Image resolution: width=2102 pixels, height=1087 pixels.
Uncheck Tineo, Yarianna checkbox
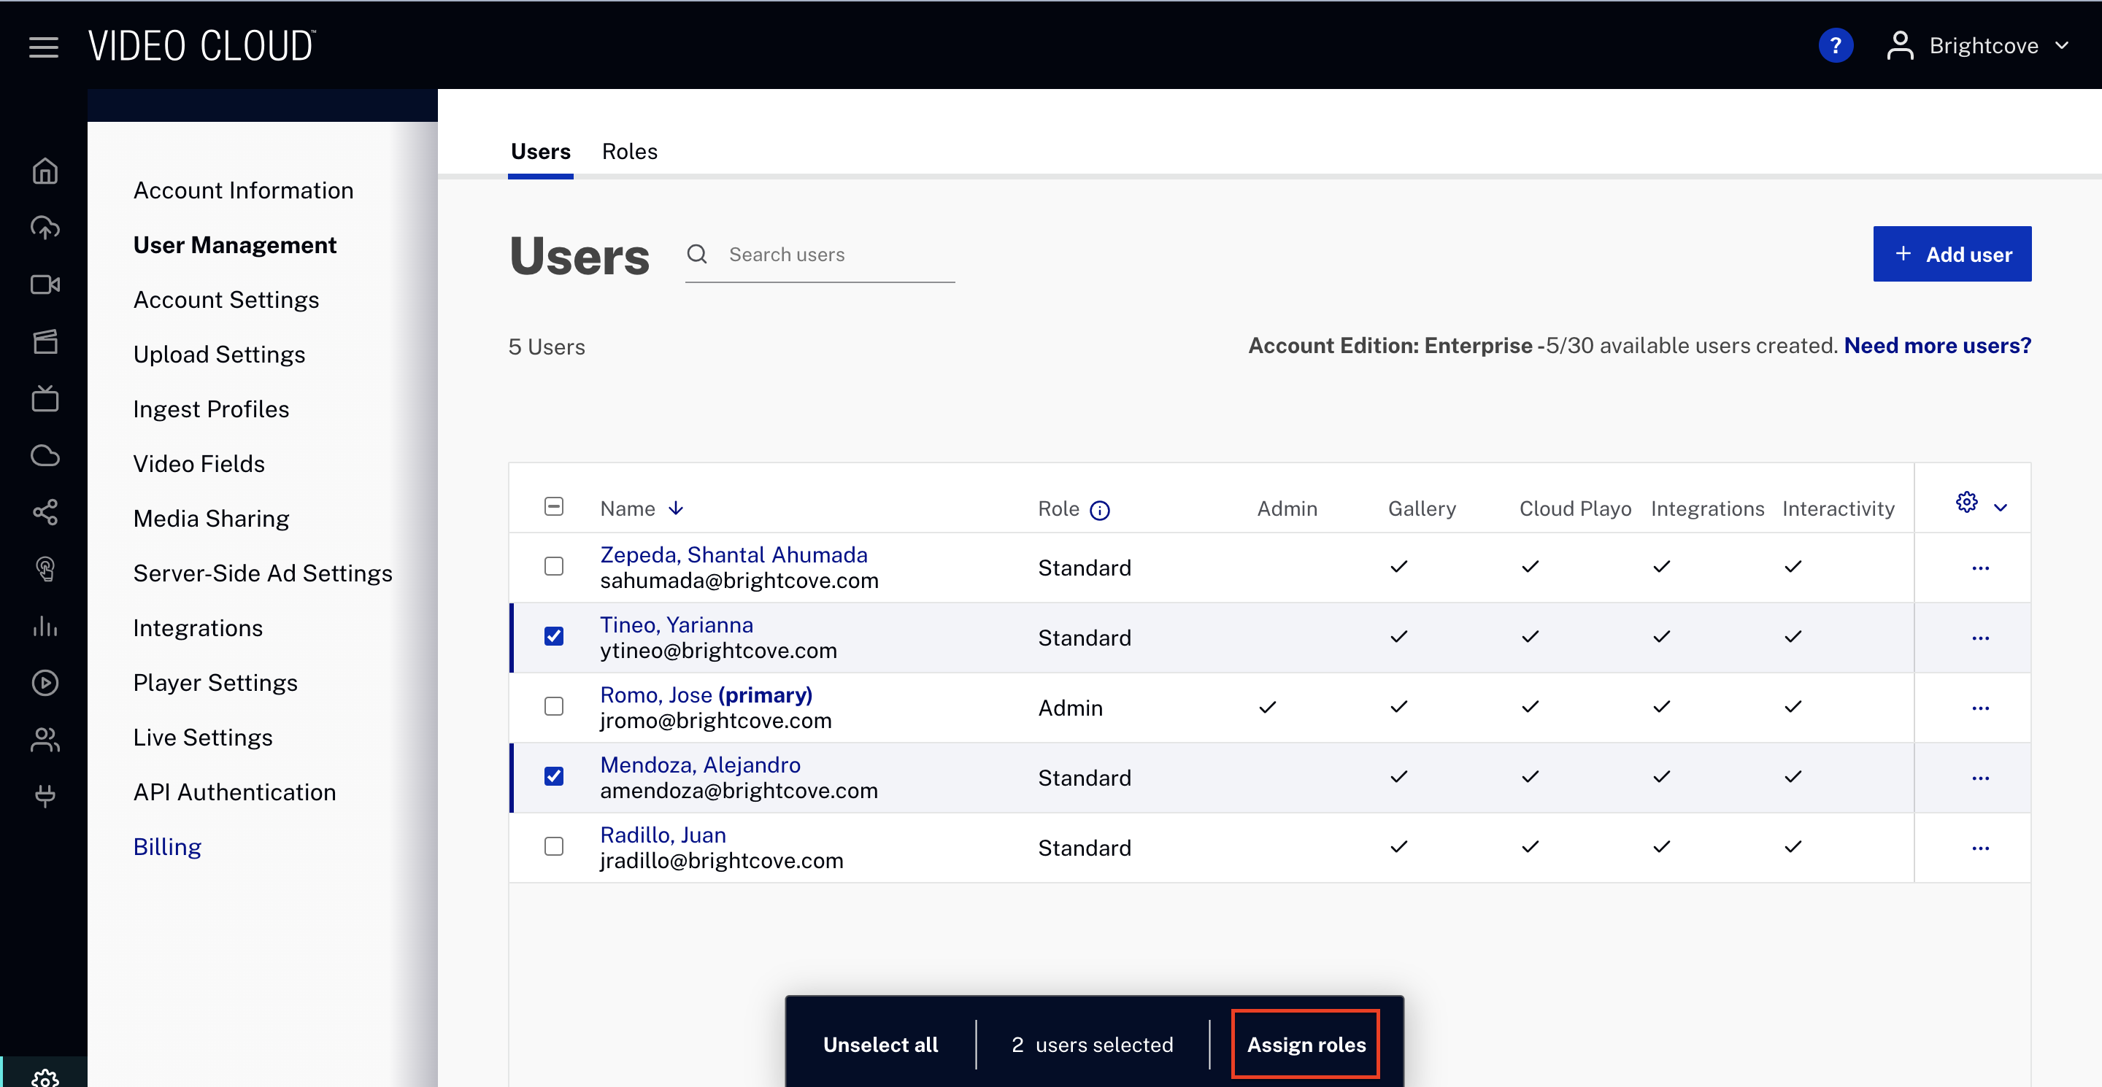coord(553,636)
